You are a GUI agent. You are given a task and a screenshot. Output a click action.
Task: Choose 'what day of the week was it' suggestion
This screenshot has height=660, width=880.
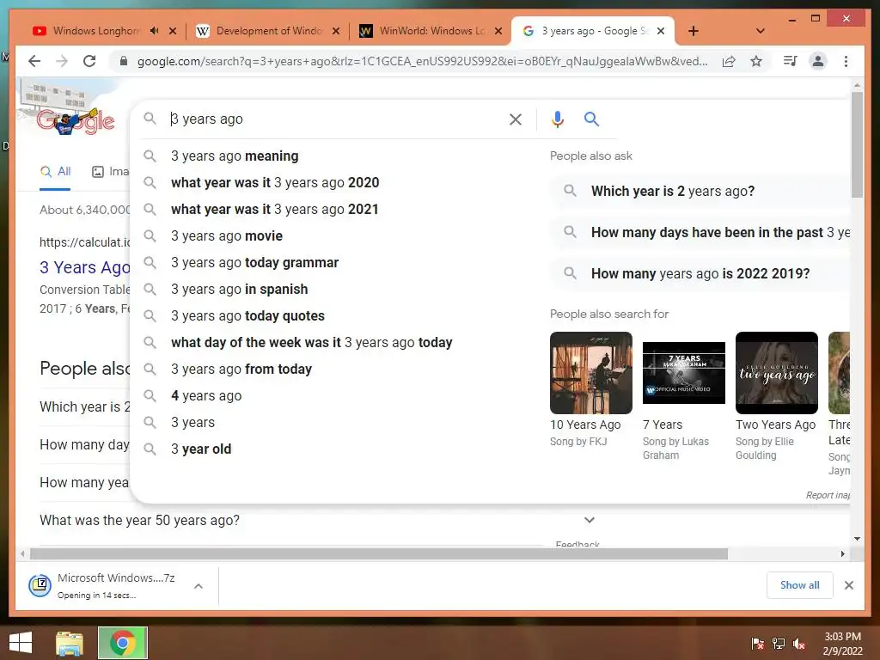[x=311, y=342]
